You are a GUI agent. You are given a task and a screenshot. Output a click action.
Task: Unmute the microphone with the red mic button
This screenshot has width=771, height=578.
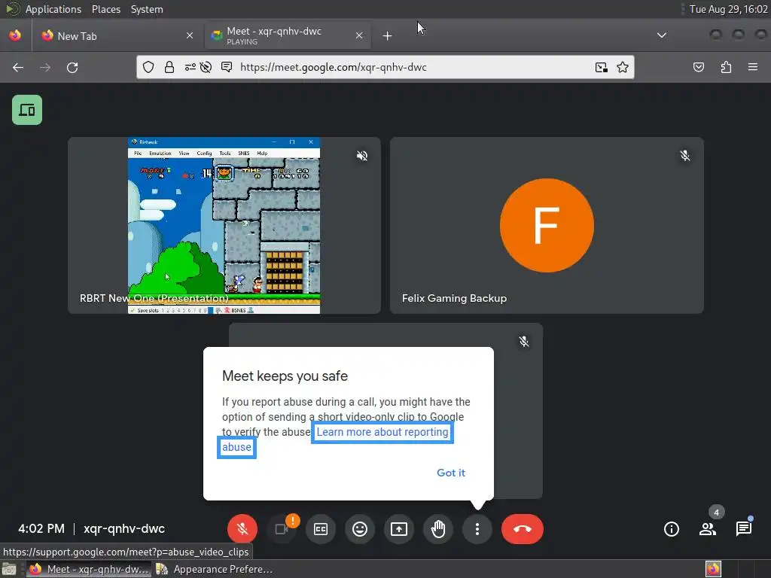tap(242, 529)
